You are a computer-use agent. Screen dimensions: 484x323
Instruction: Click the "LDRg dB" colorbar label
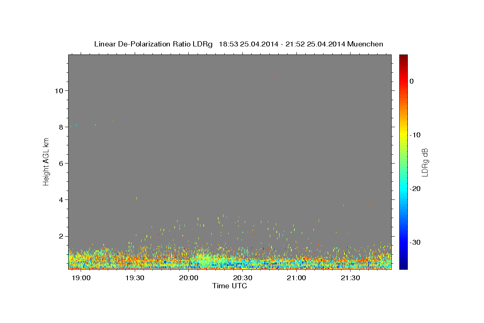[425, 162]
